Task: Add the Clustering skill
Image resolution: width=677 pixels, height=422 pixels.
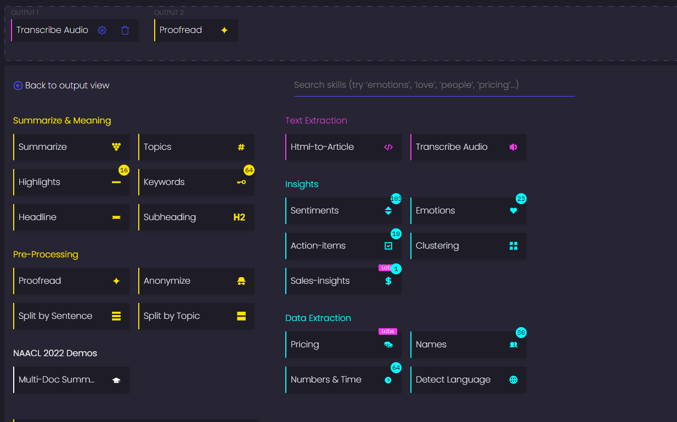Action: (x=469, y=246)
